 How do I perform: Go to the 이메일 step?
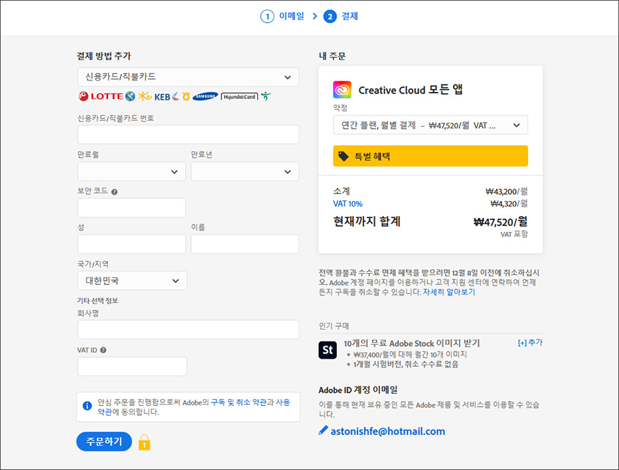click(292, 17)
